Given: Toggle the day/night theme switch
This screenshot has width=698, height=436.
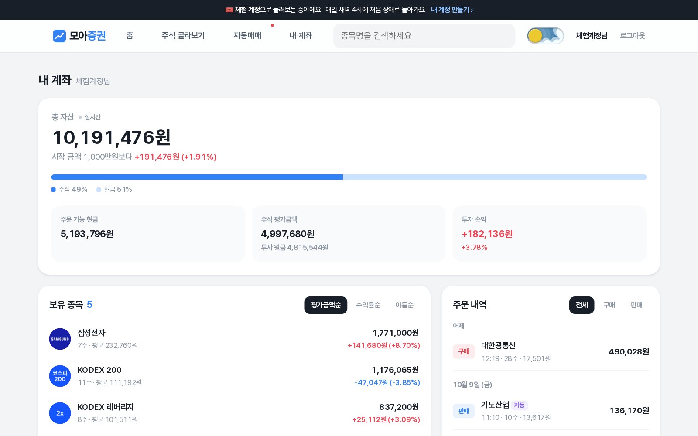Looking at the screenshot, I should [x=545, y=36].
